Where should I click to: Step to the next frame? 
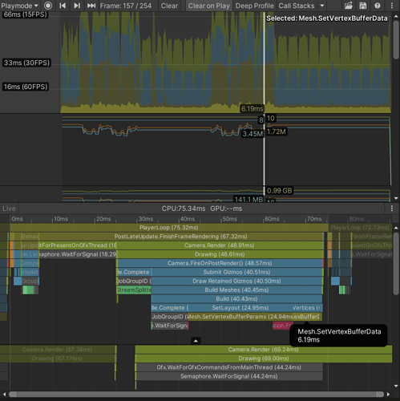point(77,6)
